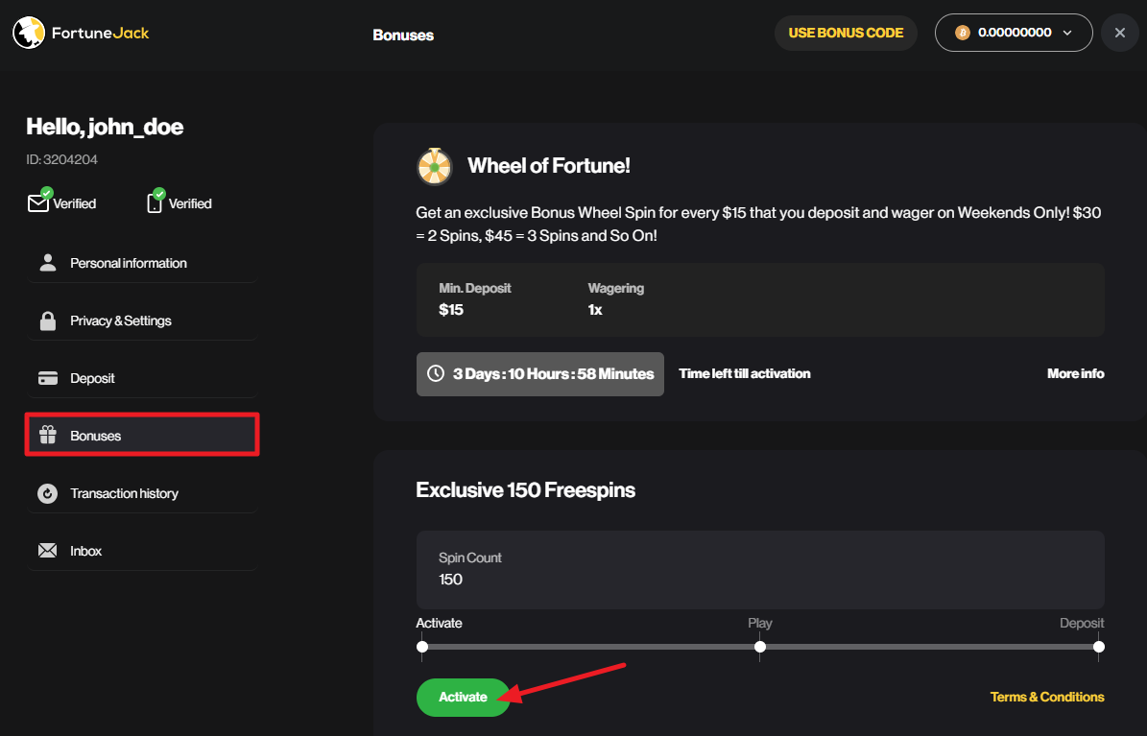Open Terms & Conditions for freespins

pos(1047,697)
